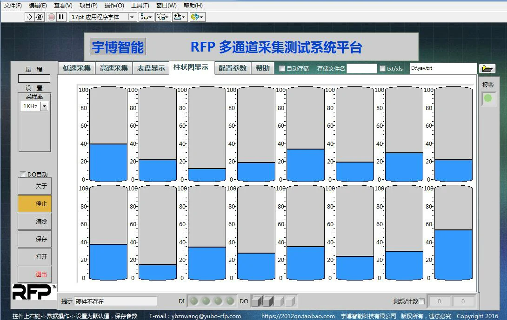The height and width of the screenshot is (320, 507).
Task: Click the D:\yav.txt file path field
Action: [443, 68]
